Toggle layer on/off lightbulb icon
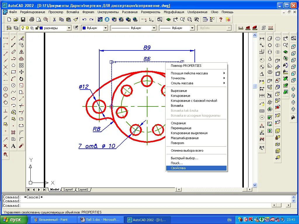The height and width of the screenshot is (224, 299). pos(23,28)
